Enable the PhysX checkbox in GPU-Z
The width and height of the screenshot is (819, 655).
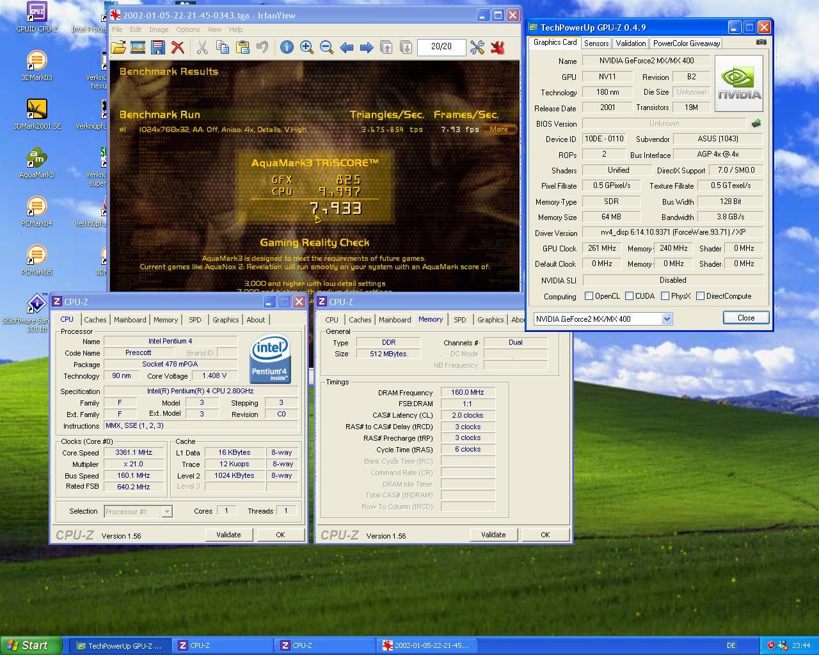pyautogui.click(x=665, y=296)
